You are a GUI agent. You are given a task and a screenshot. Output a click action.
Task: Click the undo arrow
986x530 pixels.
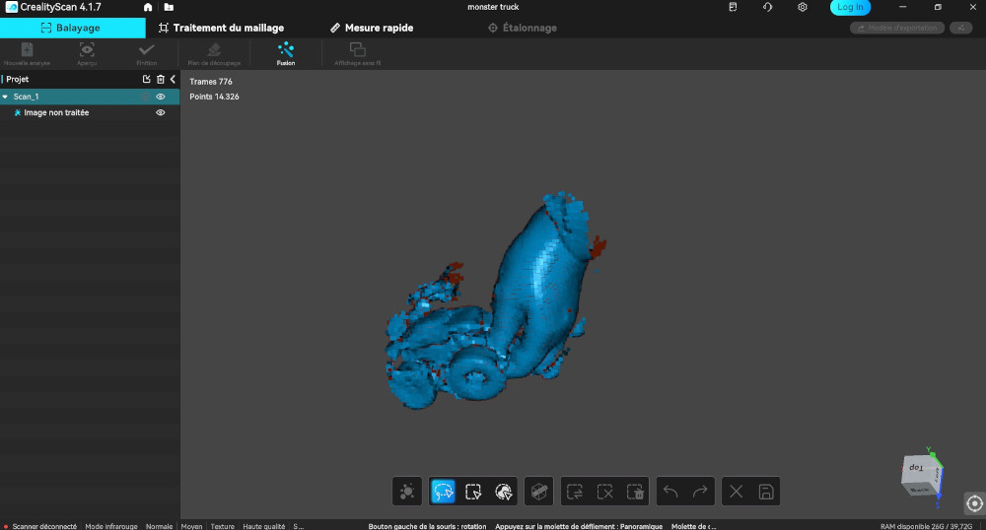(670, 492)
